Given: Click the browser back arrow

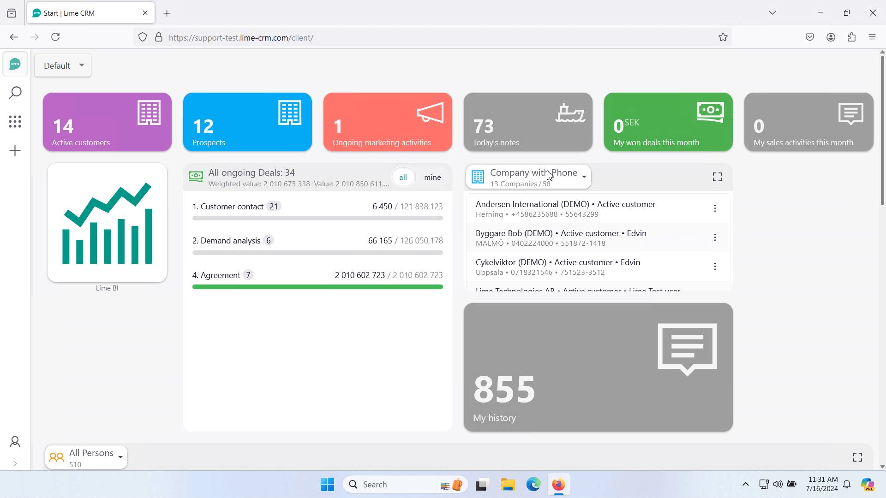Looking at the screenshot, I should [14, 37].
